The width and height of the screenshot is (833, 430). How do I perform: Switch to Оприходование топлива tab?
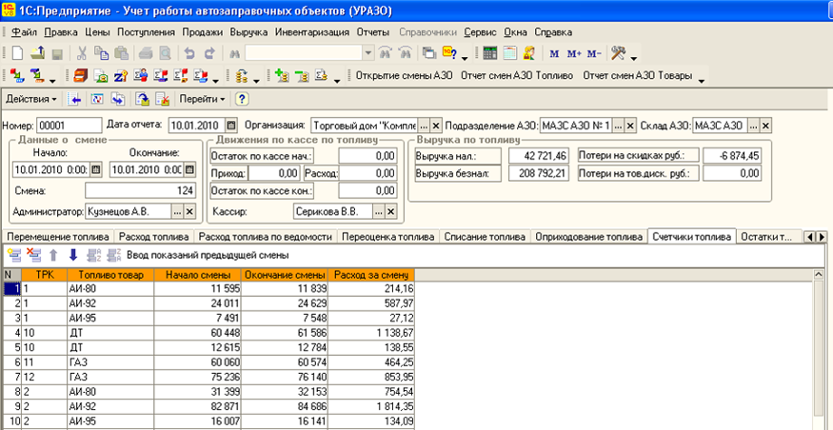coord(589,237)
